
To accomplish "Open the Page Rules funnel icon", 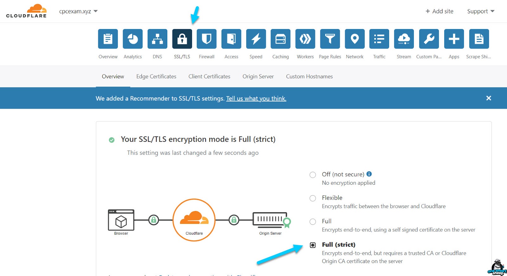I will pyautogui.click(x=330, y=39).
